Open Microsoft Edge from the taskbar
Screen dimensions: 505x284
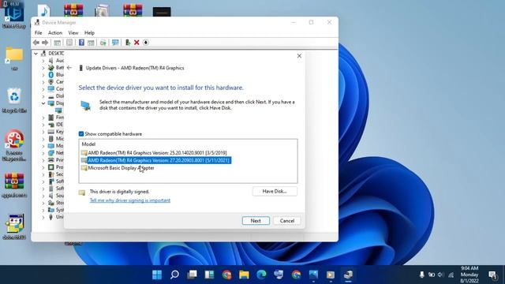point(261,275)
